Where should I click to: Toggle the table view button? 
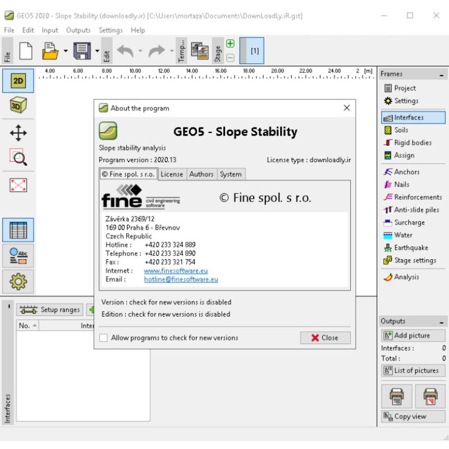pyautogui.click(x=18, y=230)
